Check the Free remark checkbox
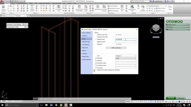The image size is (191, 107). point(96,68)
